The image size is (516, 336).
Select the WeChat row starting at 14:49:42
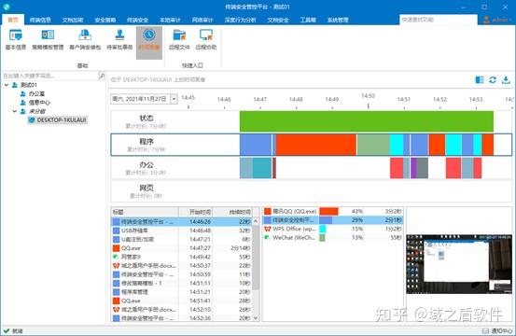click(x=182, y=257)
